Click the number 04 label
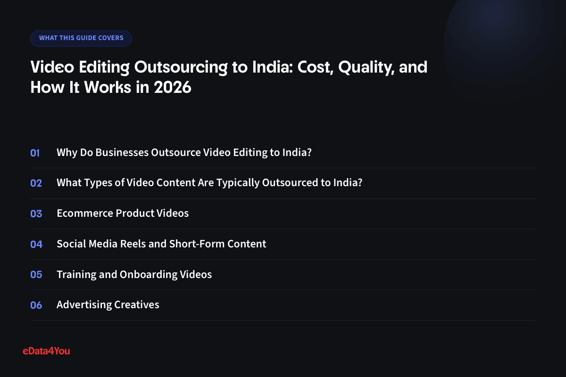 (x=36, y=244)
